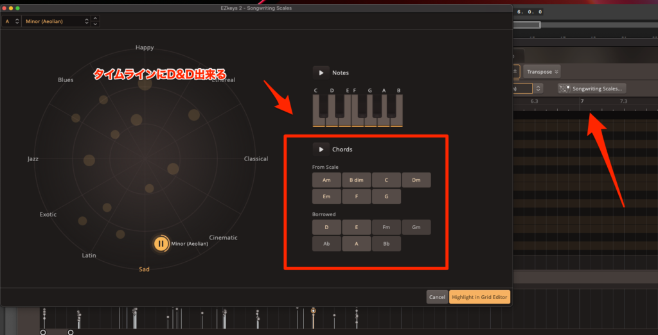658x335 pixels.
Task: Click the Songwriting Scales icon button
Action: point(566,89)
